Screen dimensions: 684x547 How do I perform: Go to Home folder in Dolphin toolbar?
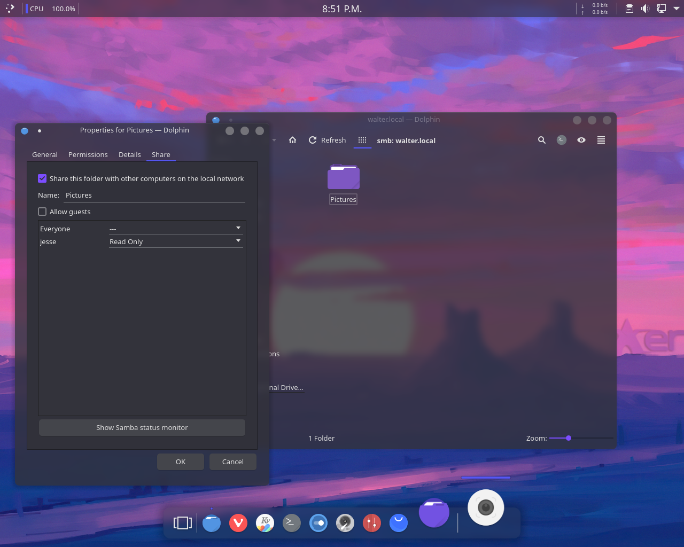(292, 140)
